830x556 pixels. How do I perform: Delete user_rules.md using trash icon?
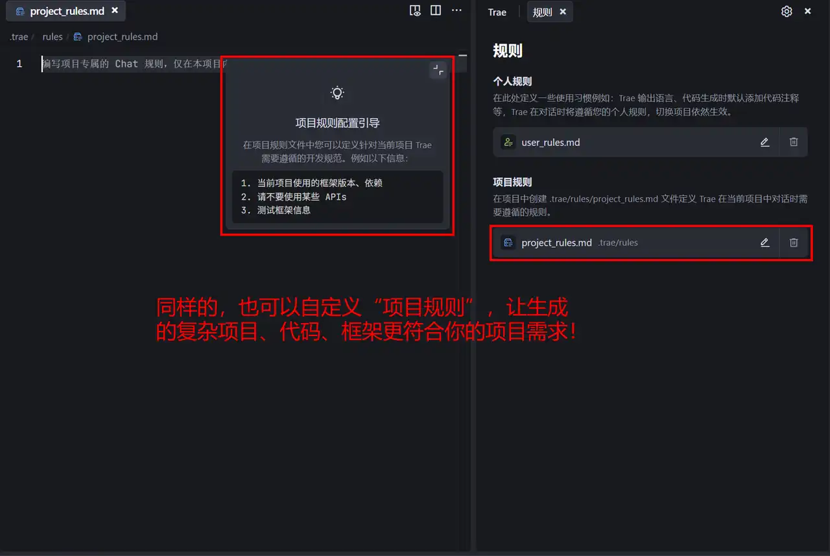point(794,142)
